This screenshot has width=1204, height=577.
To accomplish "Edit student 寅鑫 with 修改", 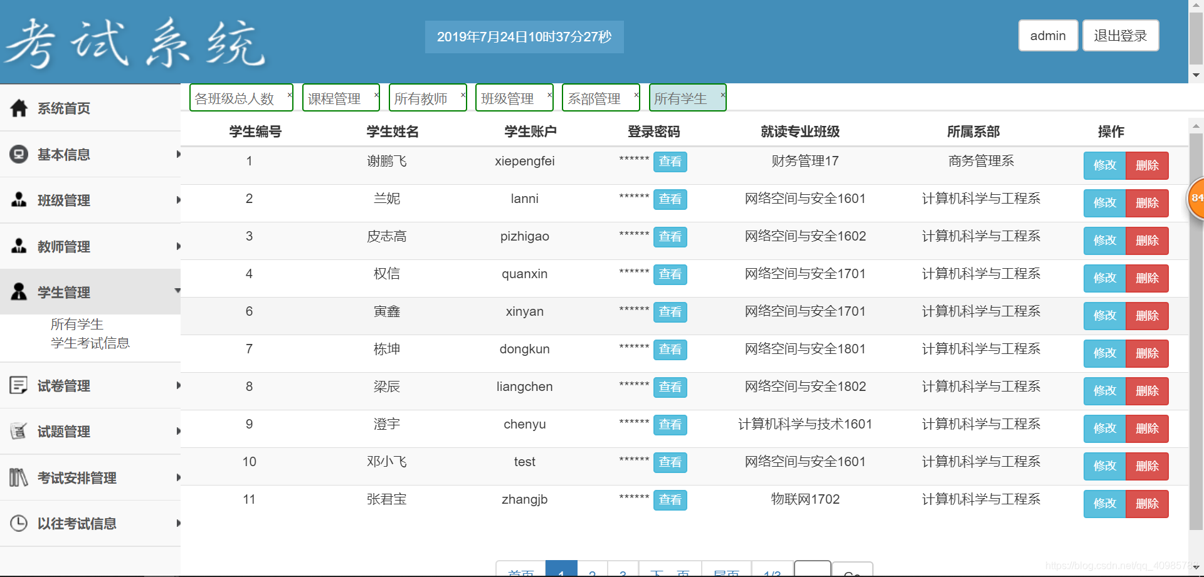I will [x=1105, y=316].
